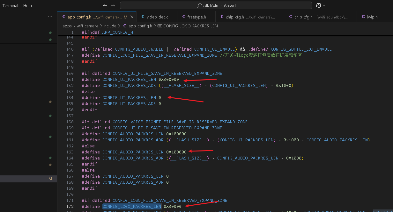Open the Terminal menu
393x212 pixels.
(11, 5)
